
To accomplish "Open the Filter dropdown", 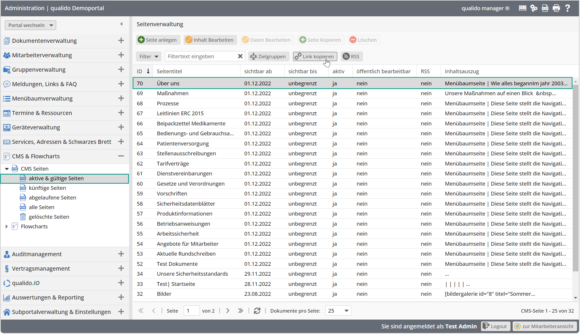I will pos(149,56).
